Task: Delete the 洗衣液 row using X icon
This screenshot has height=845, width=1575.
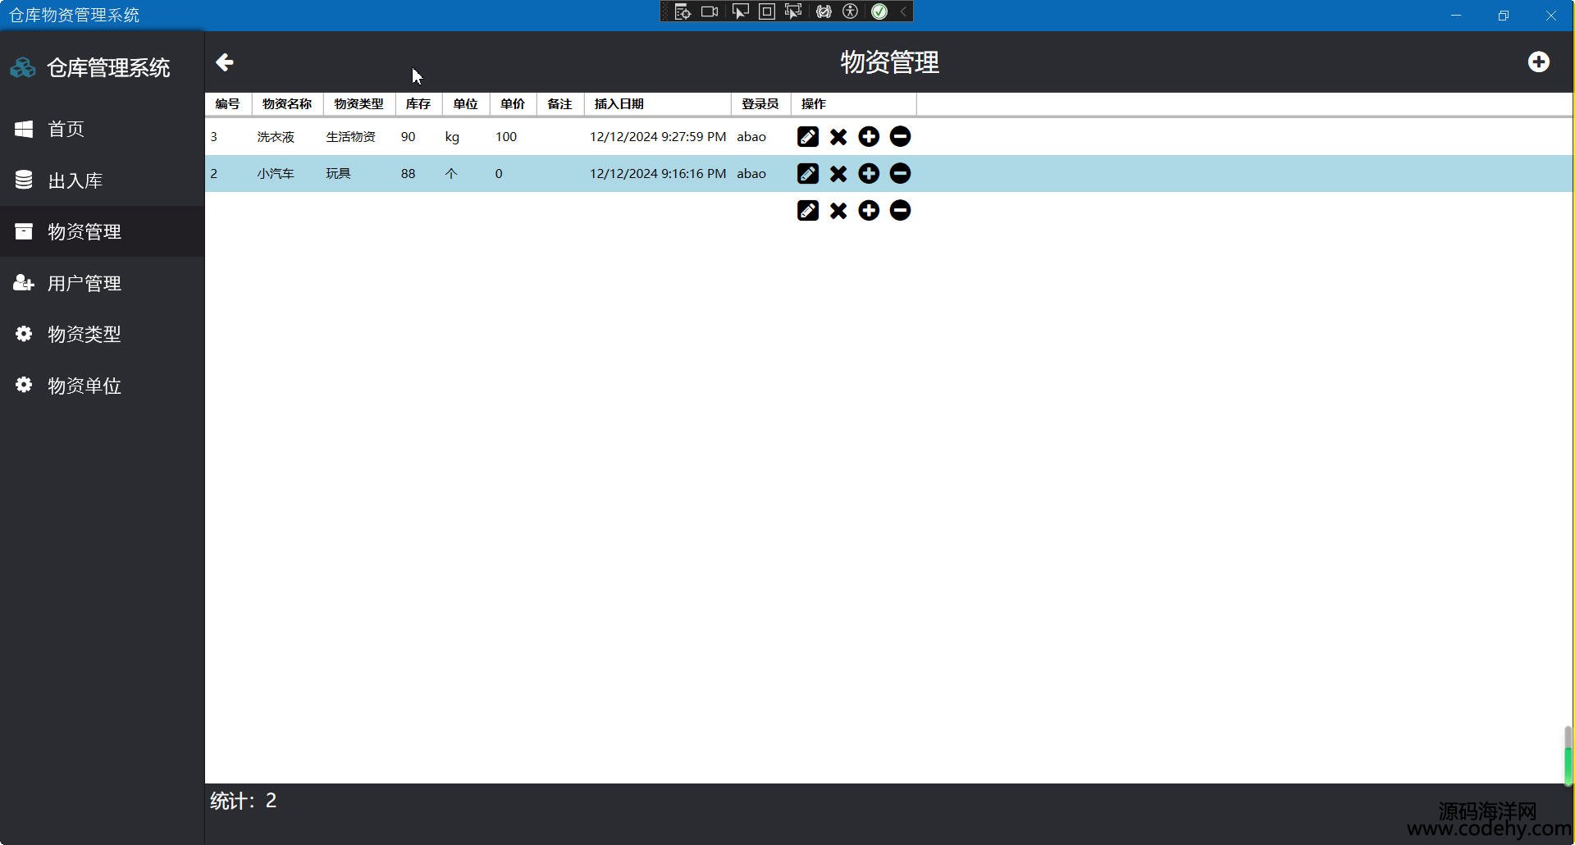Action: tap(838, 137)
